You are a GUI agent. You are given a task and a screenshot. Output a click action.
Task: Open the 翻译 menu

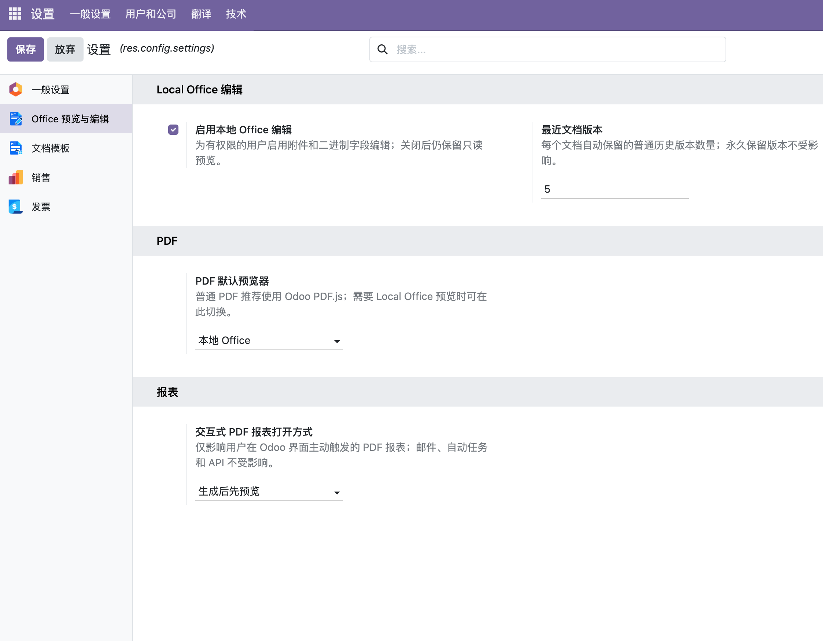[x=201, y=14]
